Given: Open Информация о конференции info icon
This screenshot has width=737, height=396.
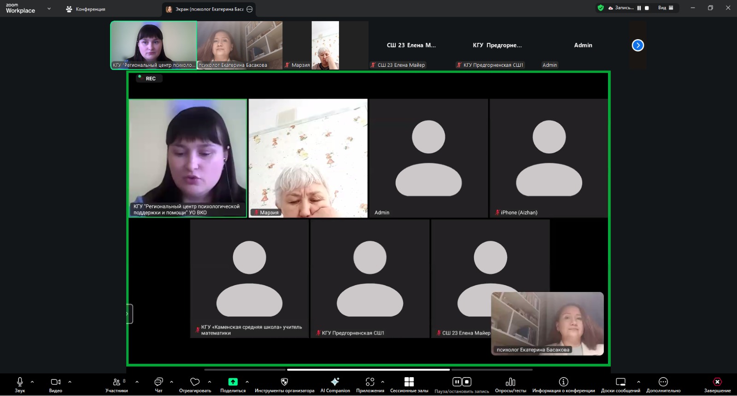Looking at the screenshot, I should coord(563,382).
